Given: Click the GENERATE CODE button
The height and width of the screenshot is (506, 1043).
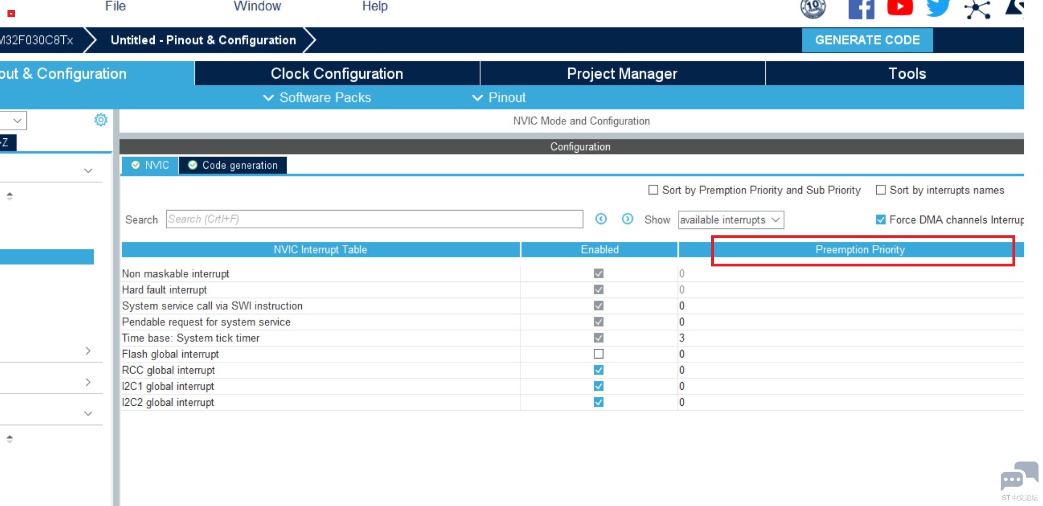Looking at the screenshot, I should tap(867, 40).
